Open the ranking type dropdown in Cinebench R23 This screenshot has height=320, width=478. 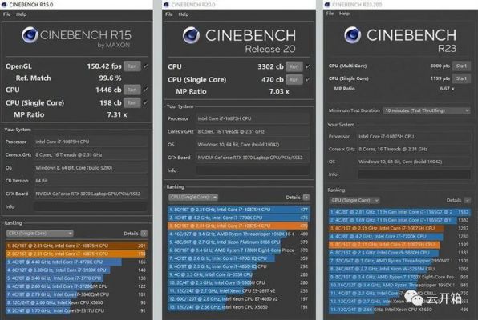coord(354,200)
